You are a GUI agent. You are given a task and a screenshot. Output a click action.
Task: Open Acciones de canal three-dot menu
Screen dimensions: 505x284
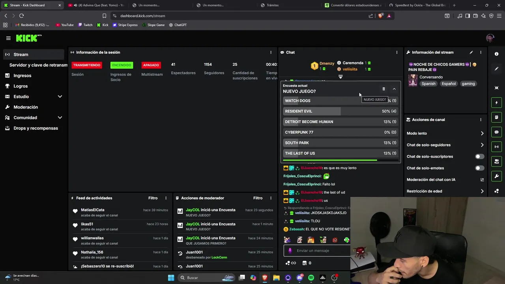click(x=481, y=120)
